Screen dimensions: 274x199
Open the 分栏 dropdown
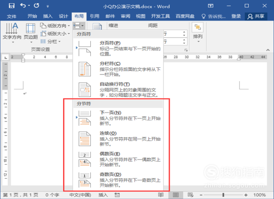[x=50, y=42]
